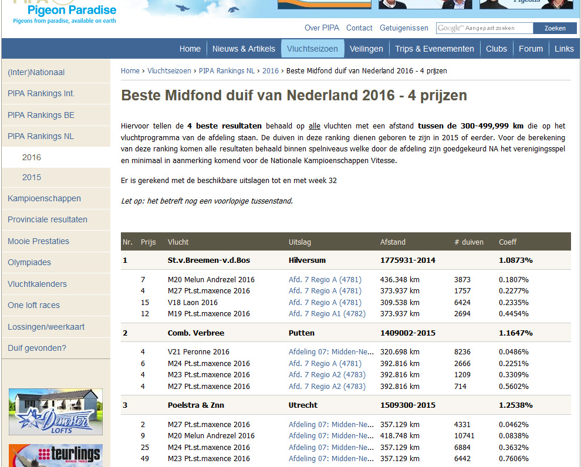Select PIPA Rankings BE in sidebar

click(x=56, y=115)
